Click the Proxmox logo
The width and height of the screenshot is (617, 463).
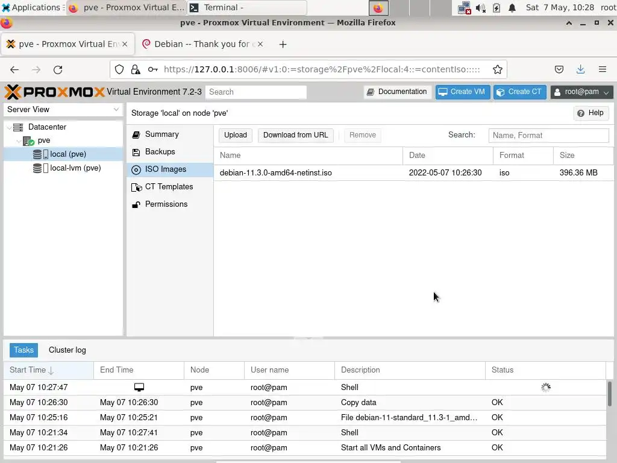coord(54,92)
